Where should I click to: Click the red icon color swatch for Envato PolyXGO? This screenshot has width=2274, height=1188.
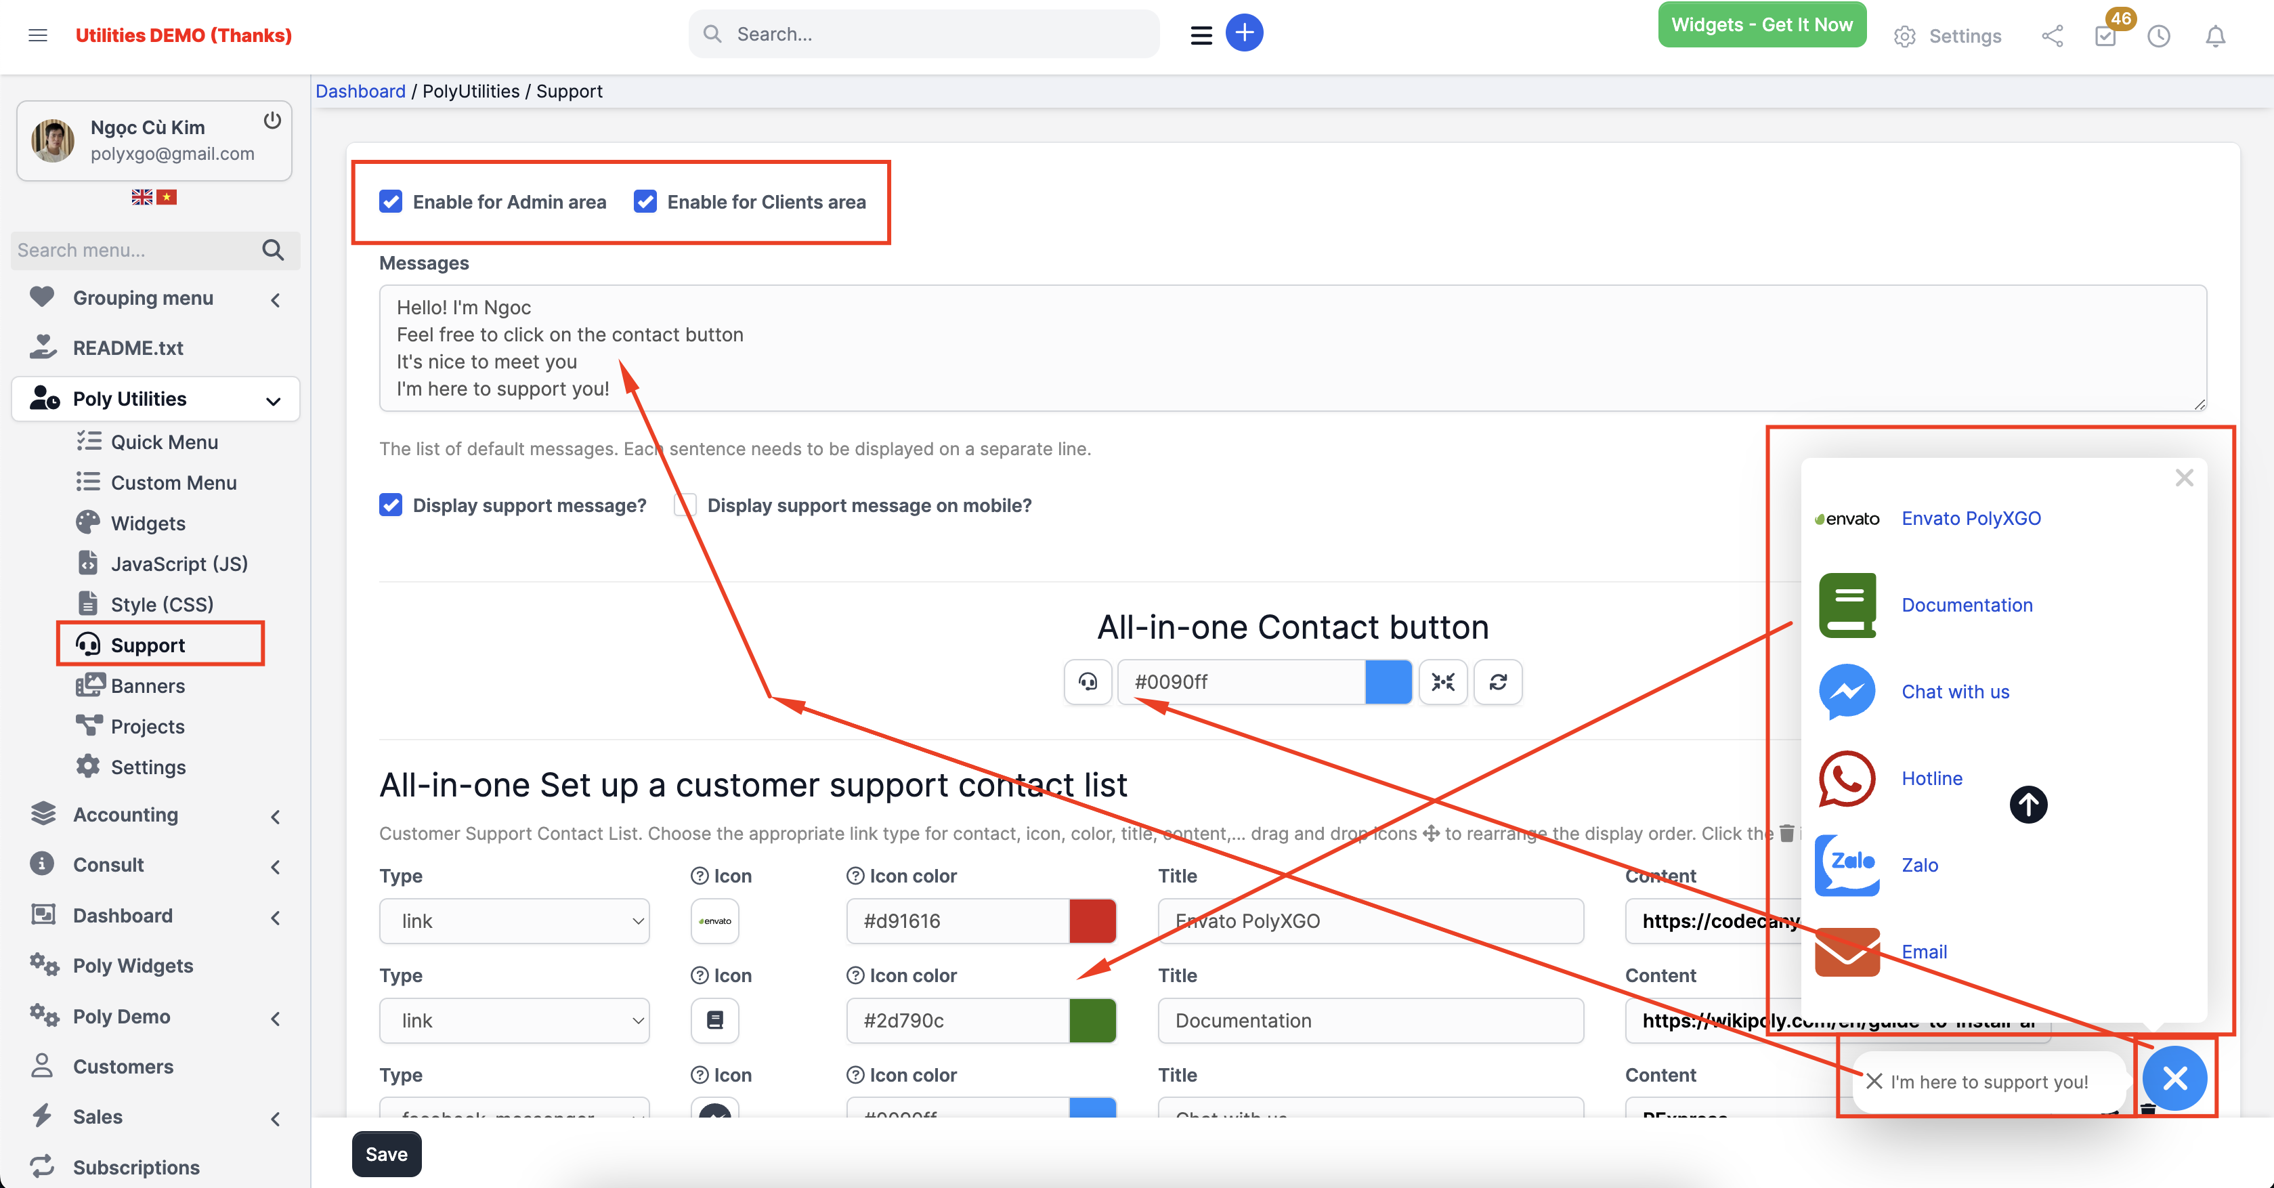point(1093,920)
